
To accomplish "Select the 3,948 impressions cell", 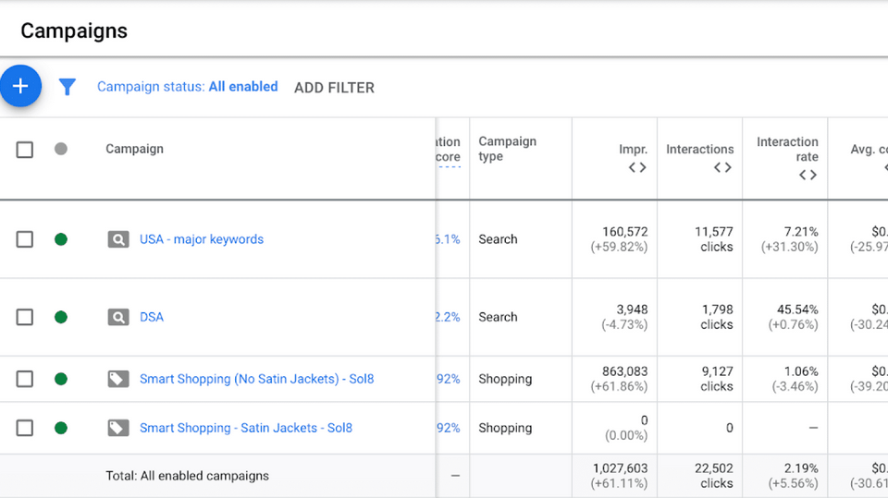I will click(x=624, y=317).
